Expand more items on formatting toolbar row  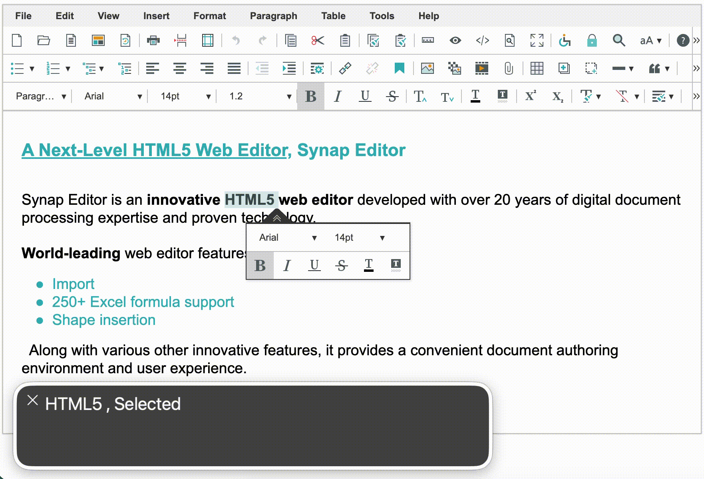(x=696, y=96)
